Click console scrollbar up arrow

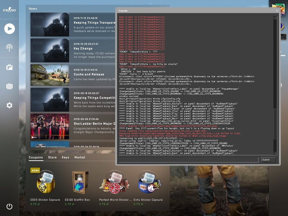[275, 18]
